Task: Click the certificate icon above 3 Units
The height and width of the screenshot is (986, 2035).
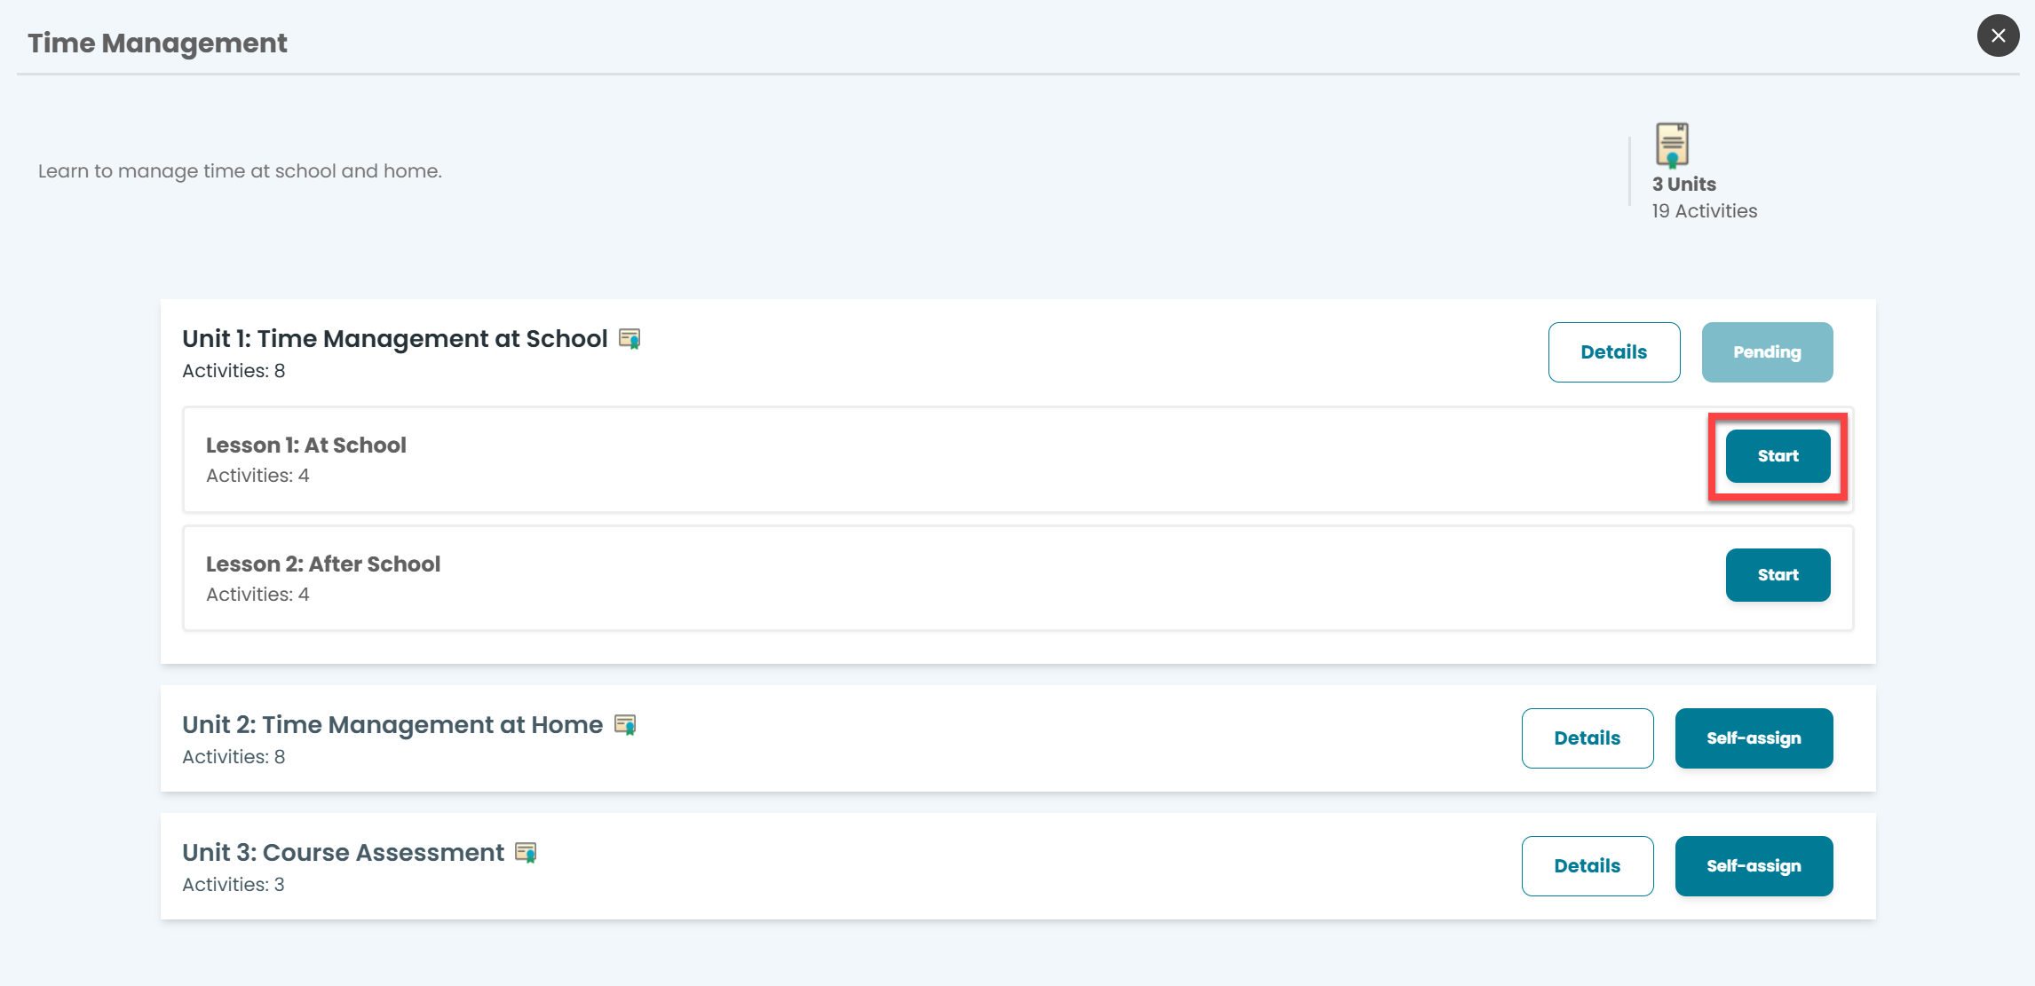Action: click(x=1672, y=145)
